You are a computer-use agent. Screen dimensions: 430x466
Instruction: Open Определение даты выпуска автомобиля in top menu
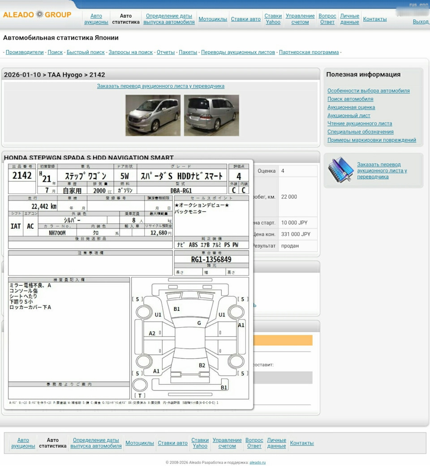tap(169, 19)
